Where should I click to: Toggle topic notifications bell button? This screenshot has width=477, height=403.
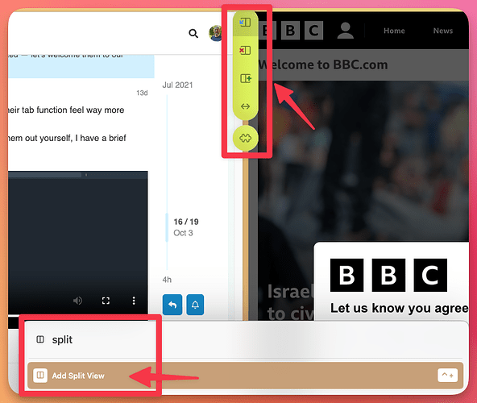195,305
